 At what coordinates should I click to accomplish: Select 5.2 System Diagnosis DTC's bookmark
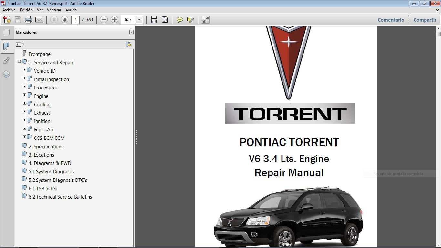(x=58, y=180)
